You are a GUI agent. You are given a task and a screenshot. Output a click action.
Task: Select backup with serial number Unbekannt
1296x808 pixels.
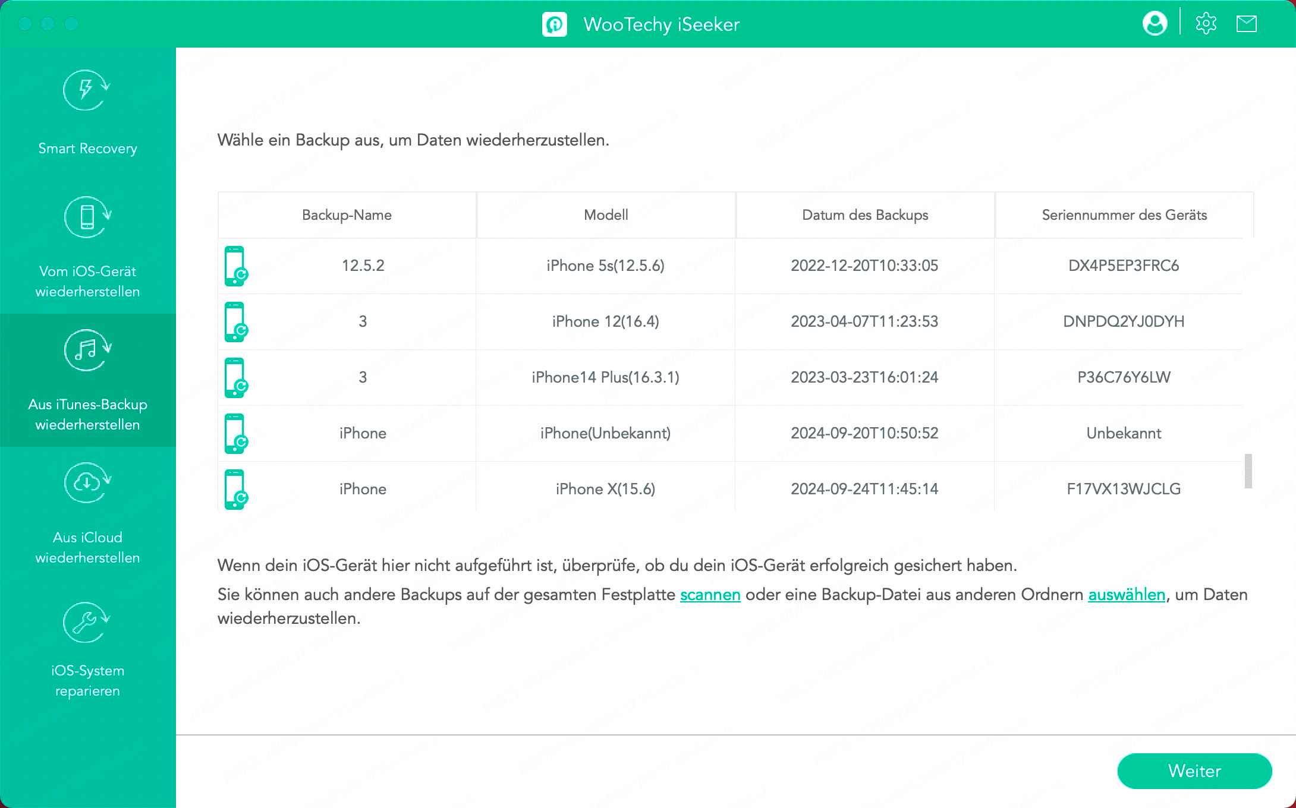click(1123, 433)
